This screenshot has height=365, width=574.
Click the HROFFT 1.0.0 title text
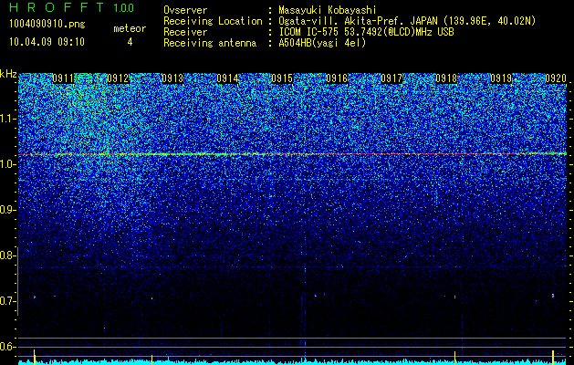pyautogui.click(x=71, y=7)
